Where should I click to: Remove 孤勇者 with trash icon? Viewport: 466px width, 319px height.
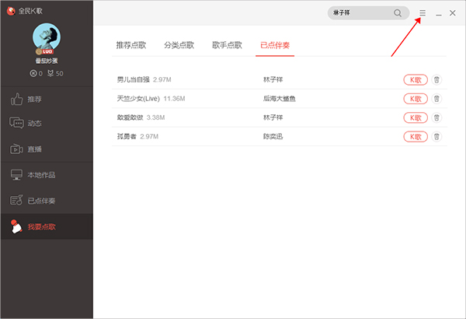tap(436, 136)
